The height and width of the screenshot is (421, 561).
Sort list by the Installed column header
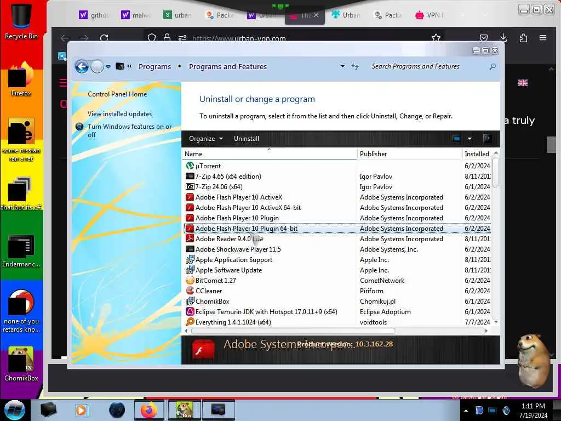tap(477, 154)
